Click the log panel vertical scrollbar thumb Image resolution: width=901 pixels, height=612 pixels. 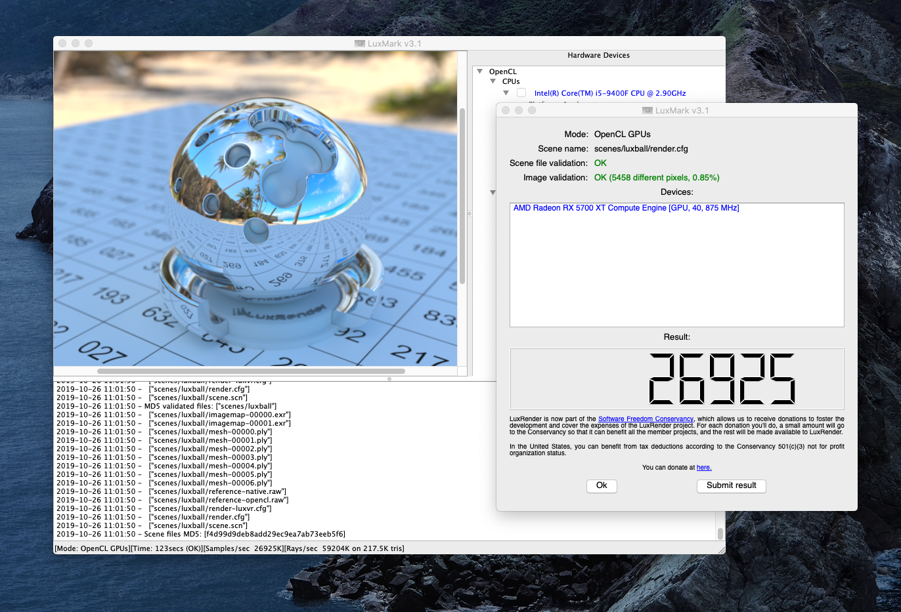pos(720,533)
